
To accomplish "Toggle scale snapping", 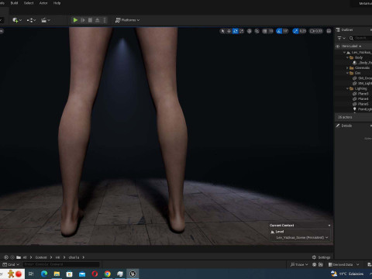I will pos(295,31).
